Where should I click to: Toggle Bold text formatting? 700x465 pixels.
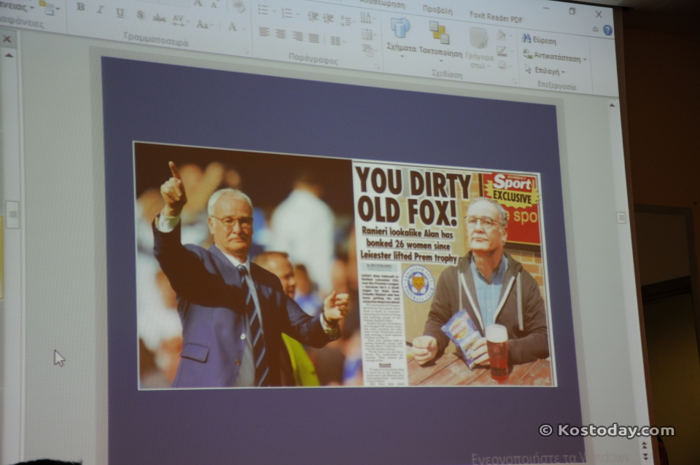81,7
